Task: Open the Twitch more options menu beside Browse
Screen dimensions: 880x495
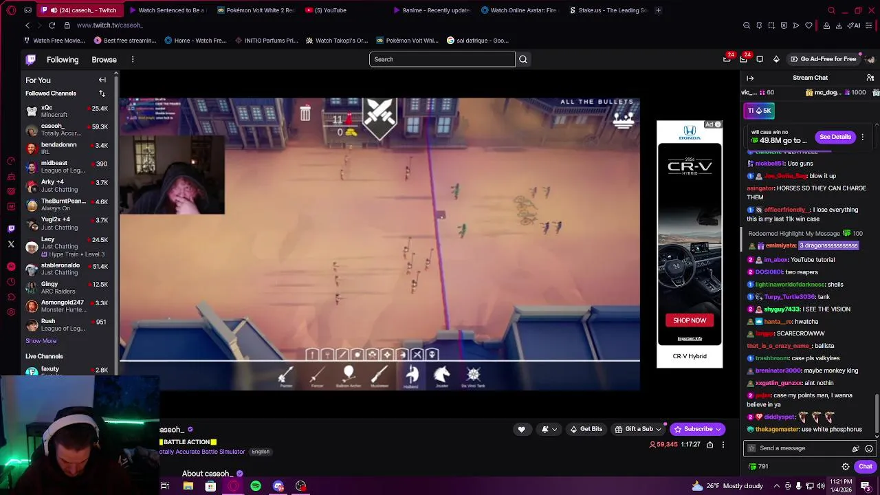Action: [x=133, y=60]
